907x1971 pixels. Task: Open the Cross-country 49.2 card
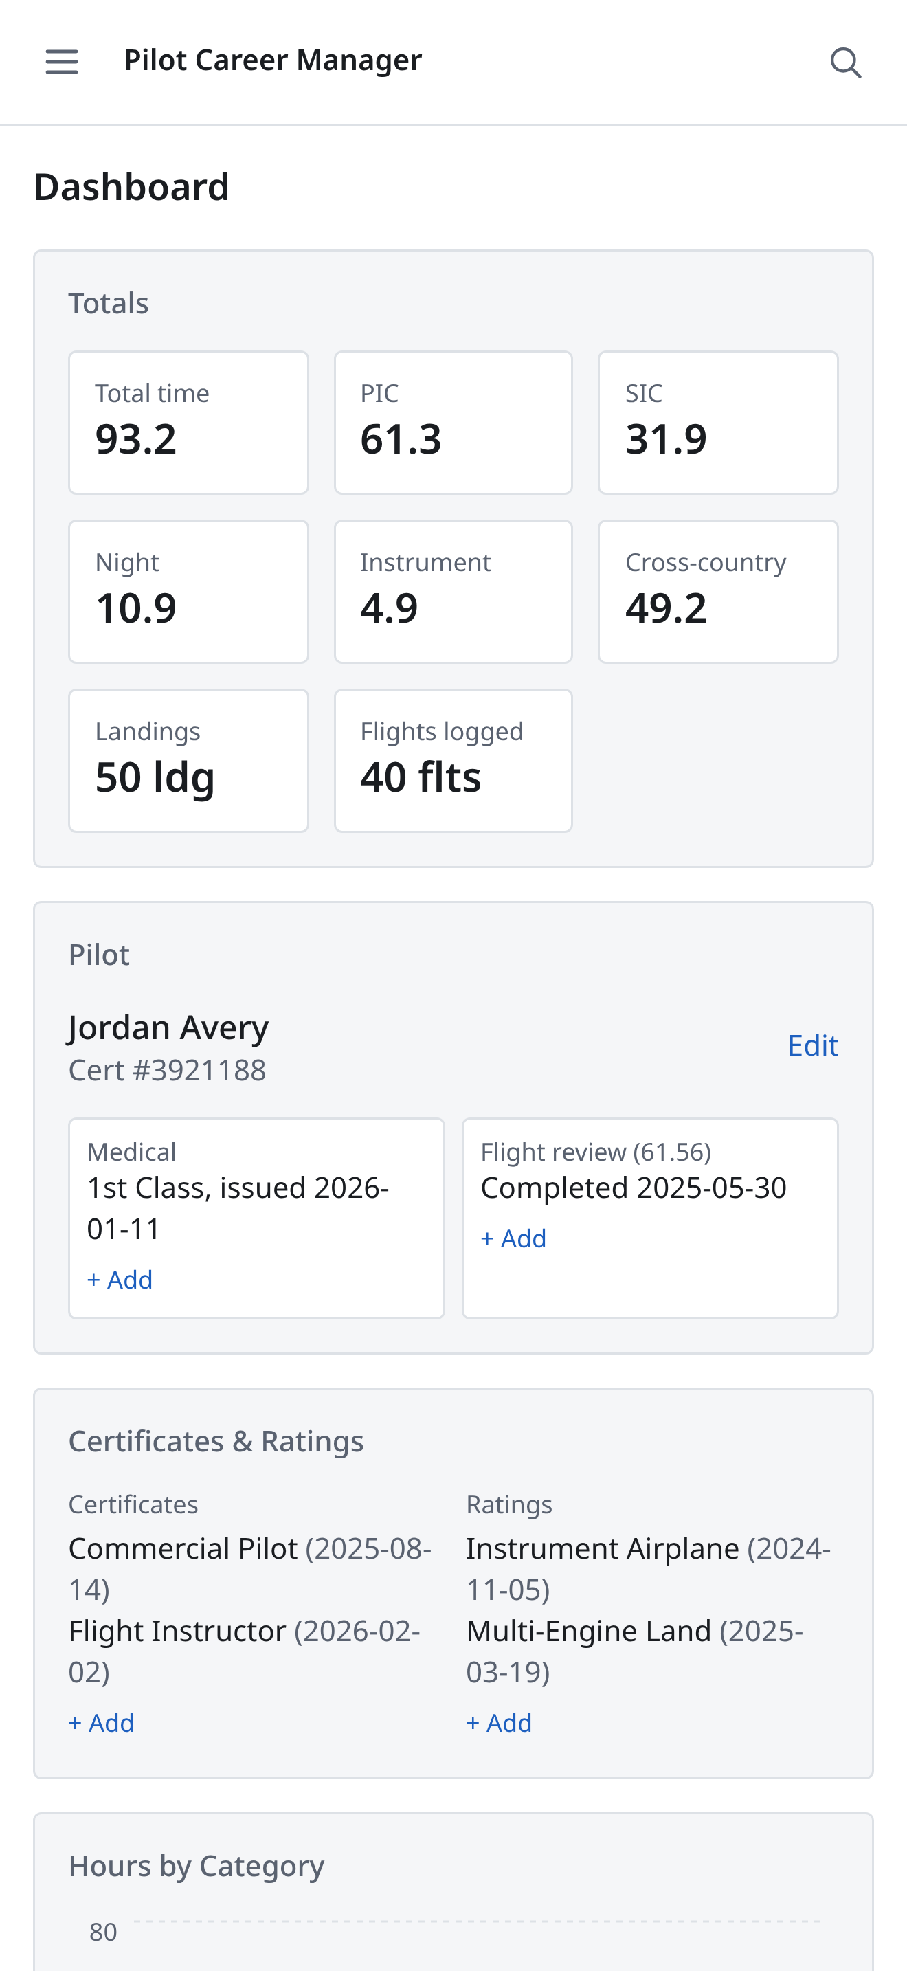coord(718,592)
